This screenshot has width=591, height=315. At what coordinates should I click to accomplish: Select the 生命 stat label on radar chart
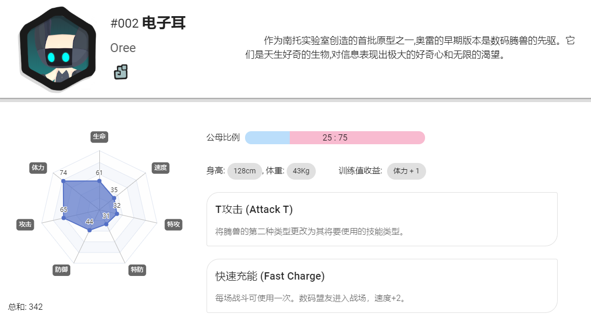pyautogui.click(x=99, y=136)
